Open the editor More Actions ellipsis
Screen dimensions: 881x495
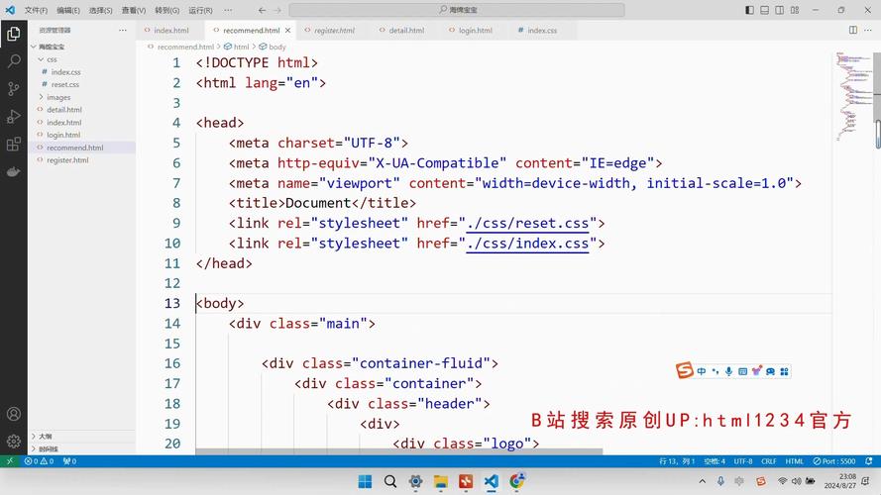[868, 31]
